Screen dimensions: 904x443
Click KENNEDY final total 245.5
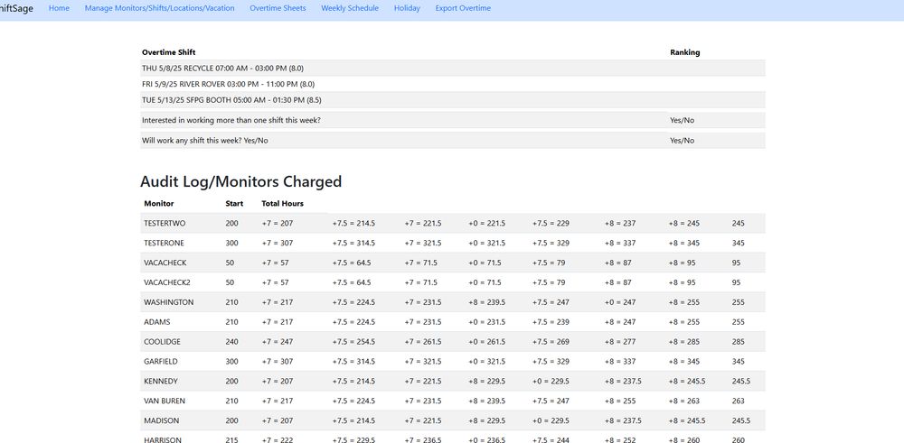pyautogui.click(x=741, y=382)
